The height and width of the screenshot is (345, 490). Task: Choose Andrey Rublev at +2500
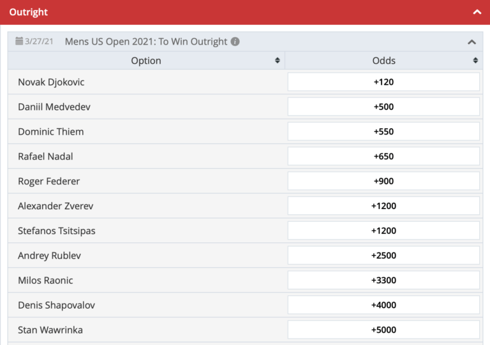(x=383, y=255)
